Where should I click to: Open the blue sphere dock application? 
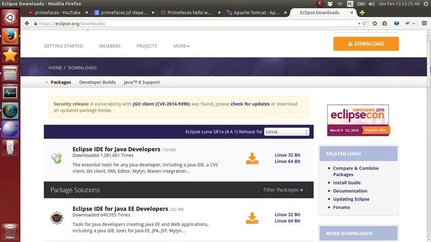pos(10,129)
